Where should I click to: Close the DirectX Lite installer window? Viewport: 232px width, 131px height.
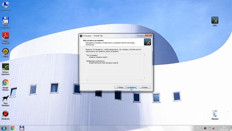(149, 35)
